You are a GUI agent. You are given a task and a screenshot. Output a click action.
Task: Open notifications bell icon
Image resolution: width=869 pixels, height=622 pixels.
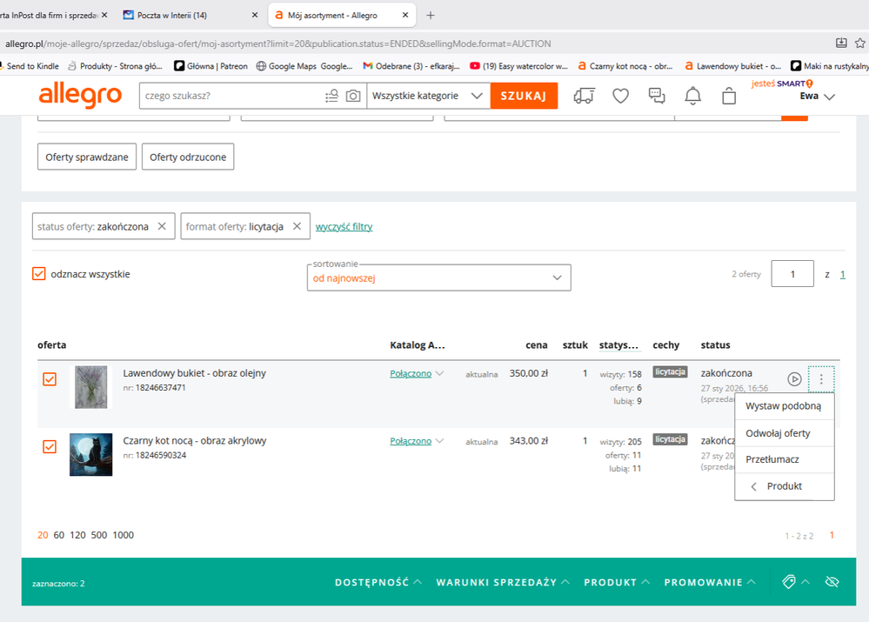coord(692,96)
